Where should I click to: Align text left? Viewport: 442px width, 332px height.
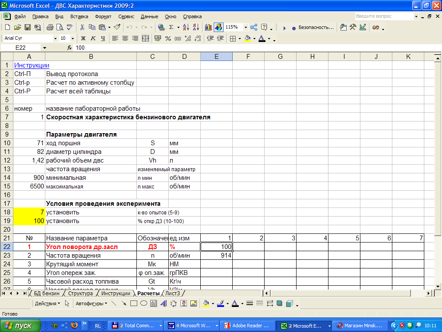pyautogui.click(x=115, y=38)
